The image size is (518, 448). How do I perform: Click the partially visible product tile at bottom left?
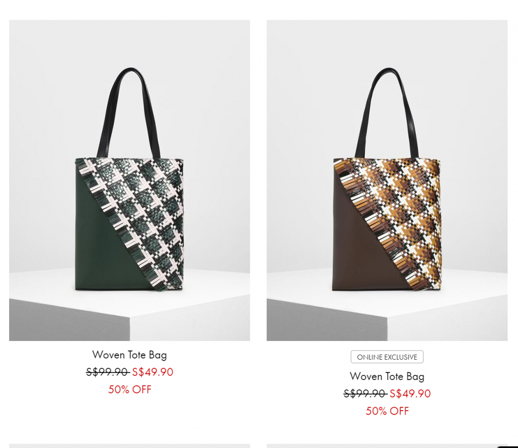point(129,446)
